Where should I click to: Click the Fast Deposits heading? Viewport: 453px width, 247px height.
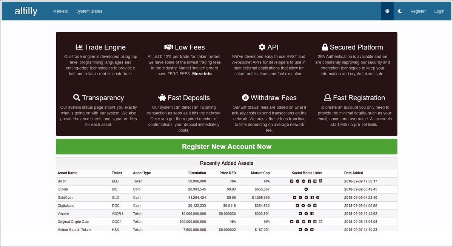[184, 98]
